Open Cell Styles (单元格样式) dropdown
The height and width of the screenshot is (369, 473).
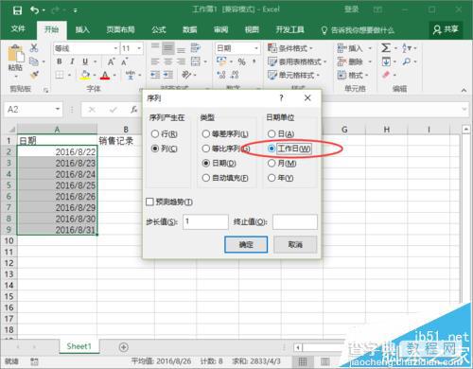pyautogui.click(x=293, y=75)
